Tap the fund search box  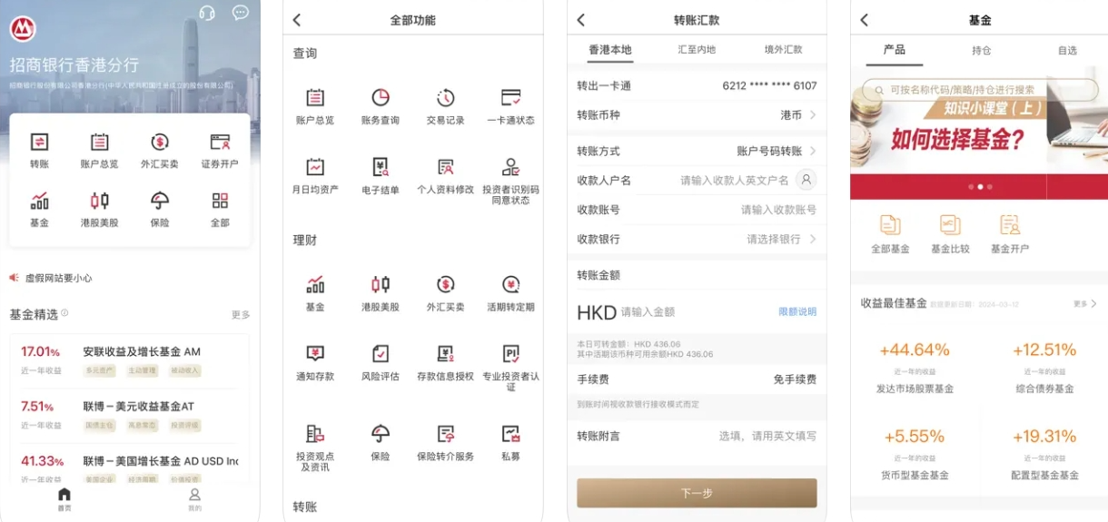pos(980,89)
